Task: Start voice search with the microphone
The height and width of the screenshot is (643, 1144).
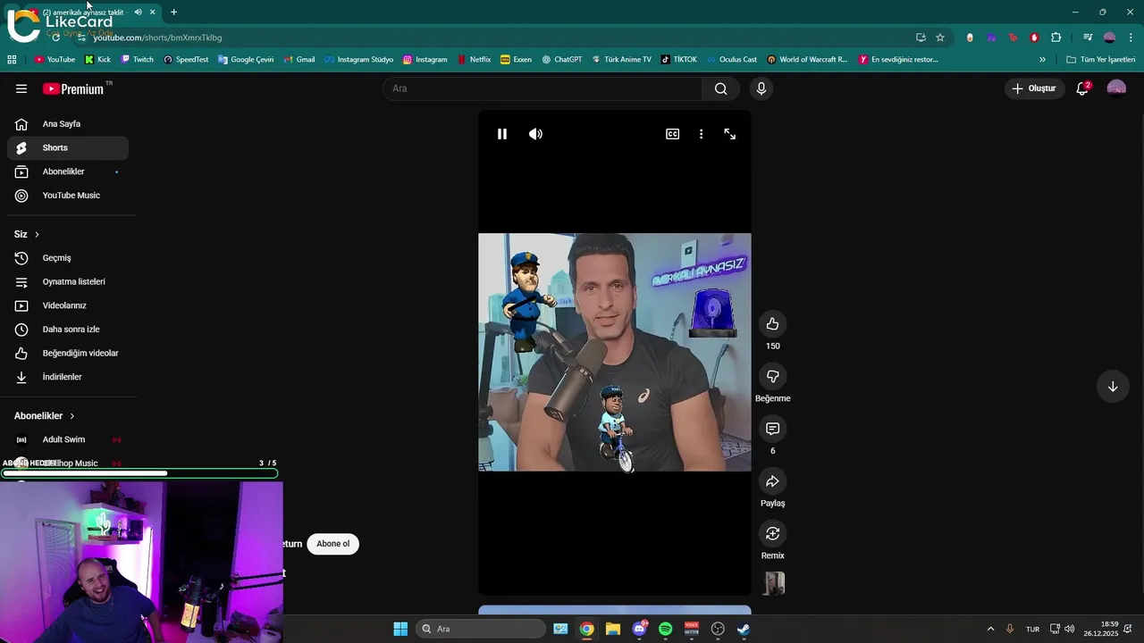Action: click(x=761, y=88)
